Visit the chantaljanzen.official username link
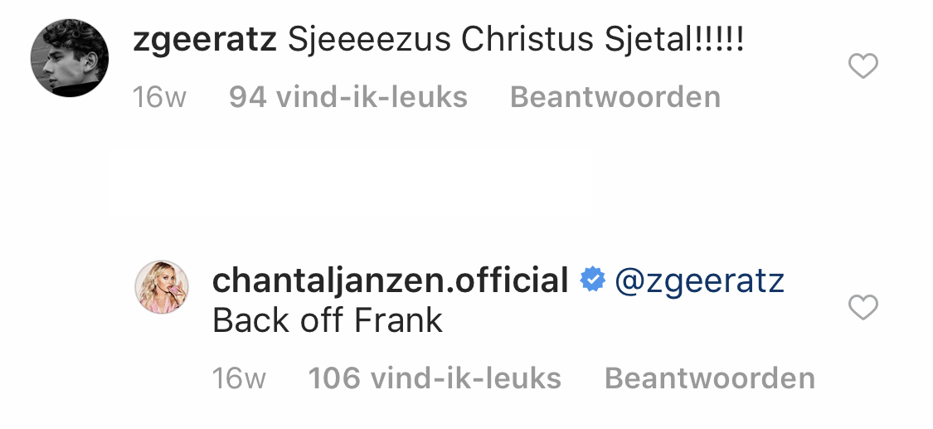 coord(390,280)
